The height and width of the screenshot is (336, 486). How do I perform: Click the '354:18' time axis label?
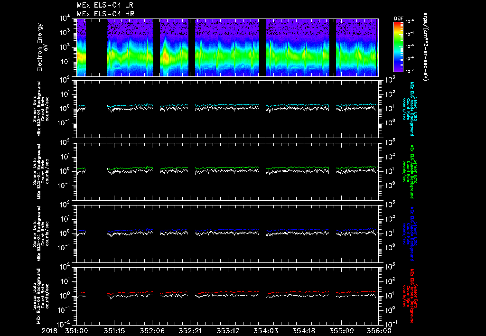(303, 331)
